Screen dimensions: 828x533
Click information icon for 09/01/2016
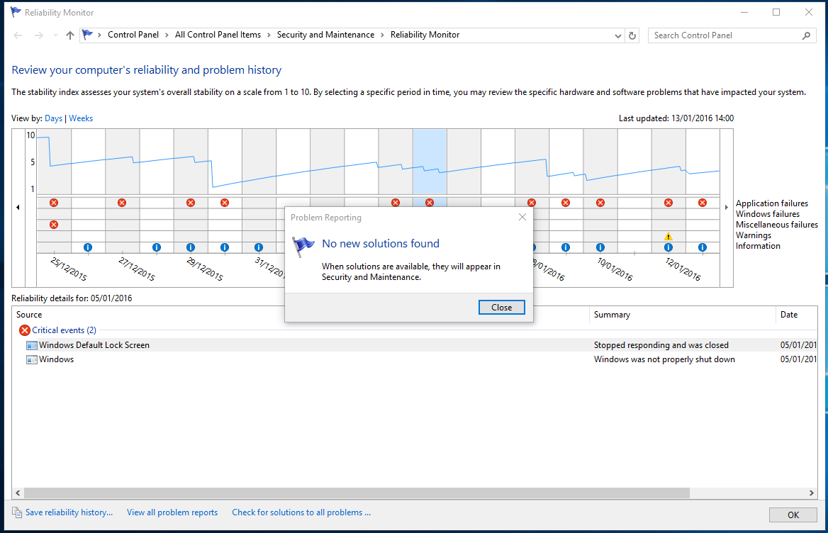[x=566, y=247]
